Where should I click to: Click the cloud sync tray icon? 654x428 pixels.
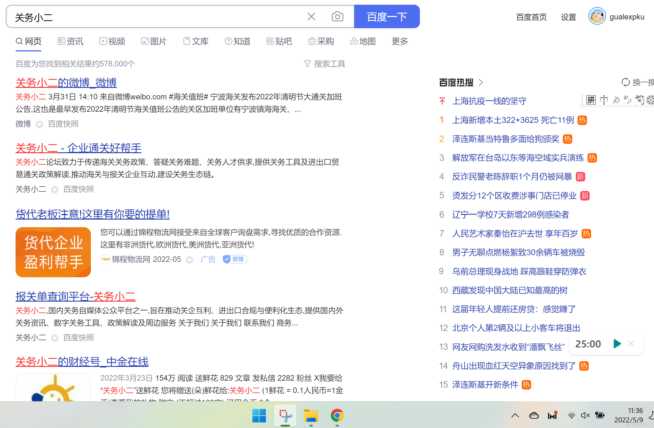click(x=534, y=415)
